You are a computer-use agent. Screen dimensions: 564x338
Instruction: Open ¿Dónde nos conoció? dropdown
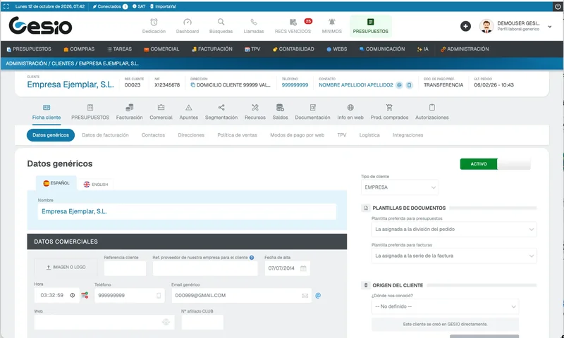pyautogui.click(x=446, y=306)
